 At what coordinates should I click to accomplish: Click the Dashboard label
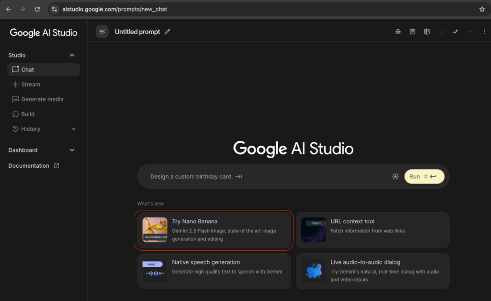pos(23,150)
